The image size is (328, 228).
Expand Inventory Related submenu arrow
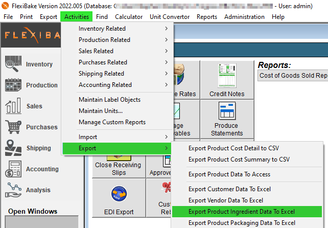click(x=167, y=29)
